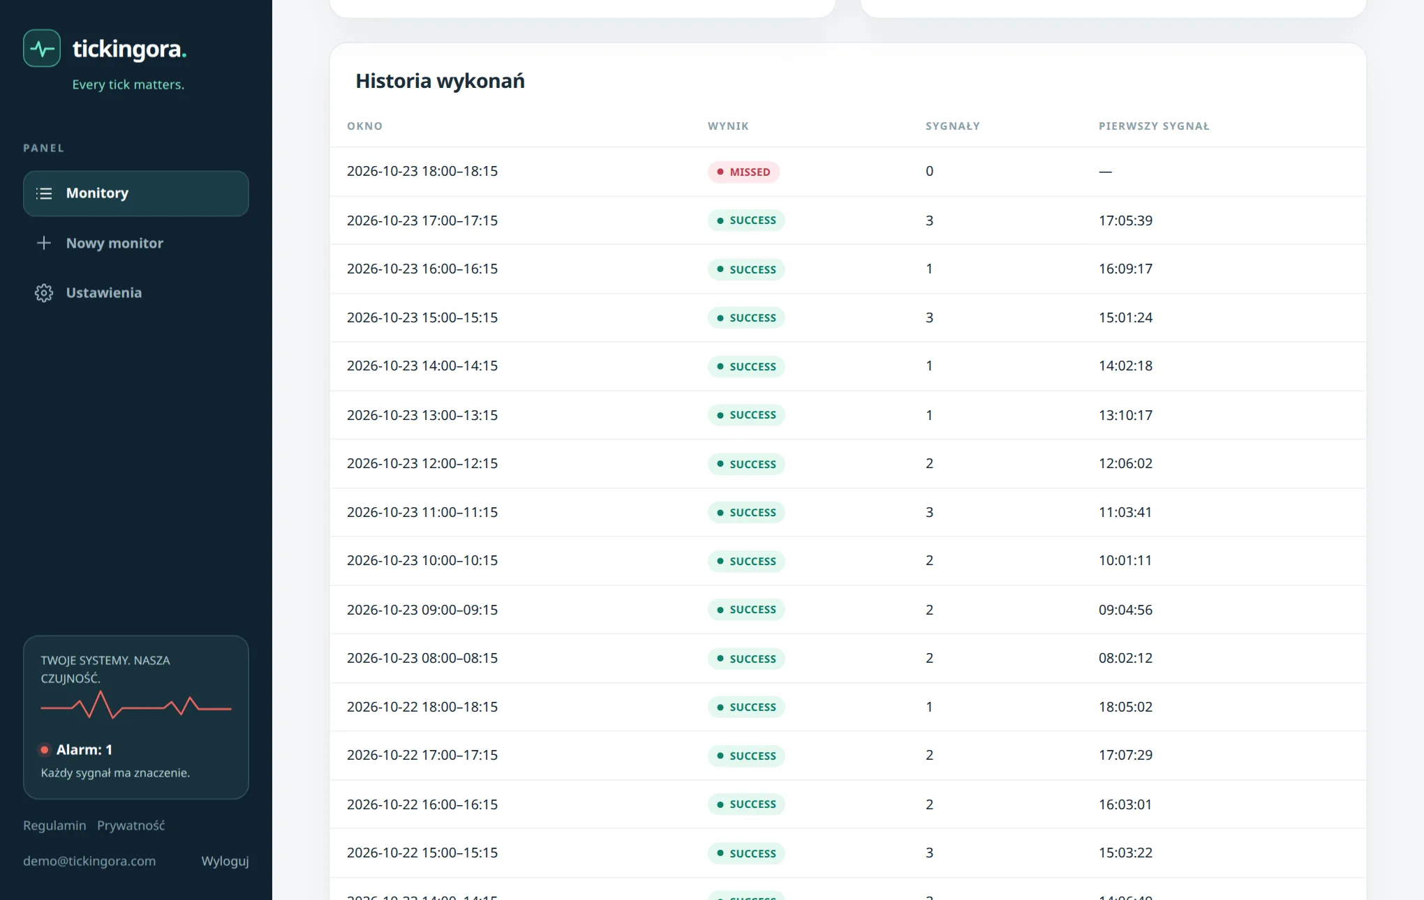Click the red Alarm status dot
Screen dimensions: 1424x900
pos(45,750)
